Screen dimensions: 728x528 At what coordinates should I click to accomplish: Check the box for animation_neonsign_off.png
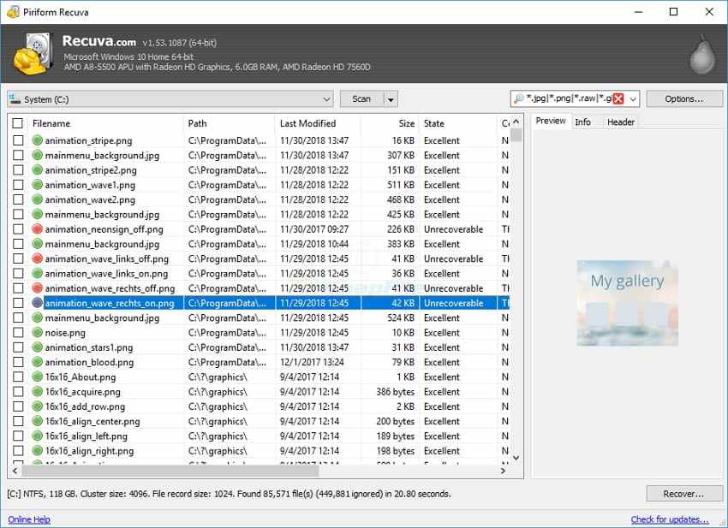[18, 228]
